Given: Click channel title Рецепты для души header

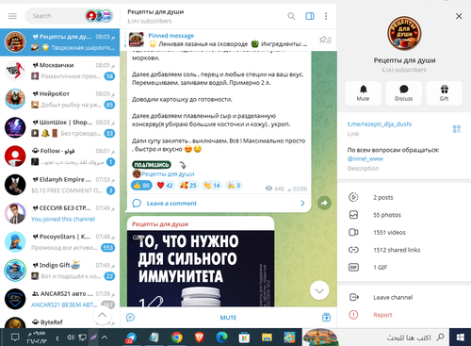Looking at the screenshot, I should pyautogui.click(x=155, y=12).
